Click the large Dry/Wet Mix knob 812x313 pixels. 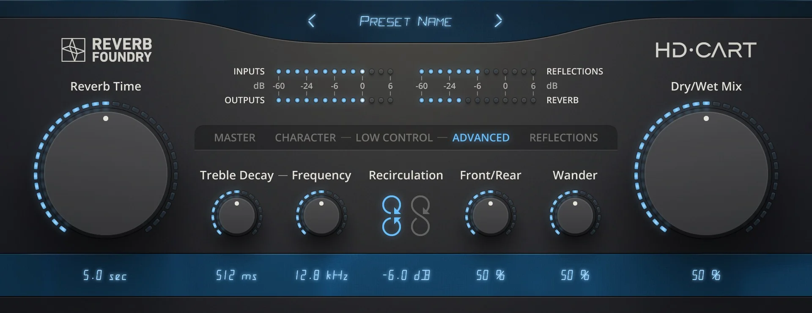[706, 173]
